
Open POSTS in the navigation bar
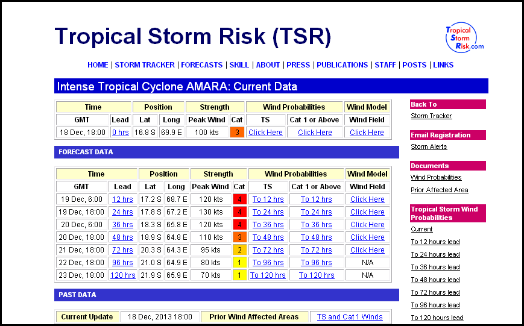coord(414,65)
